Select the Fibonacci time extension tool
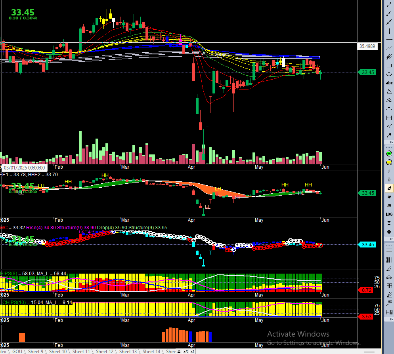The height and width of the screenshot is (354, 394). (x=389, y=312)
